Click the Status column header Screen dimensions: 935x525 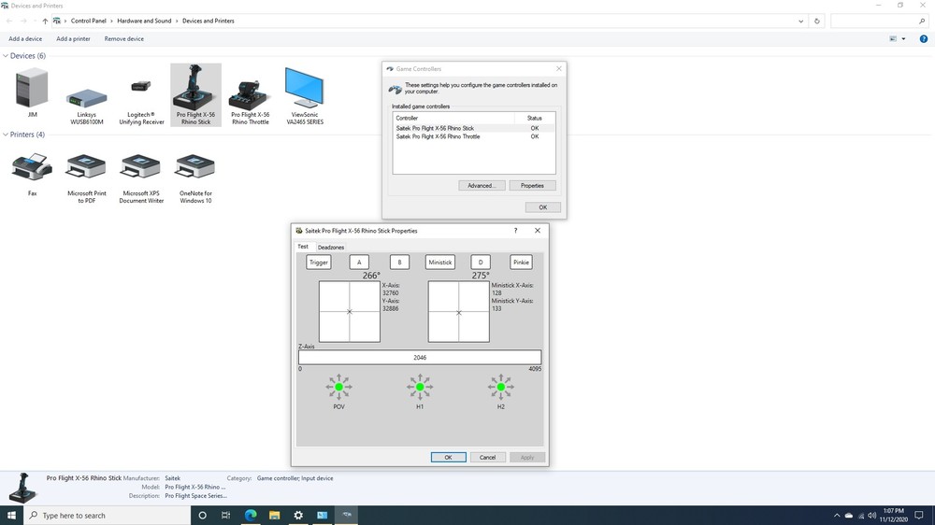pos(535,118)
